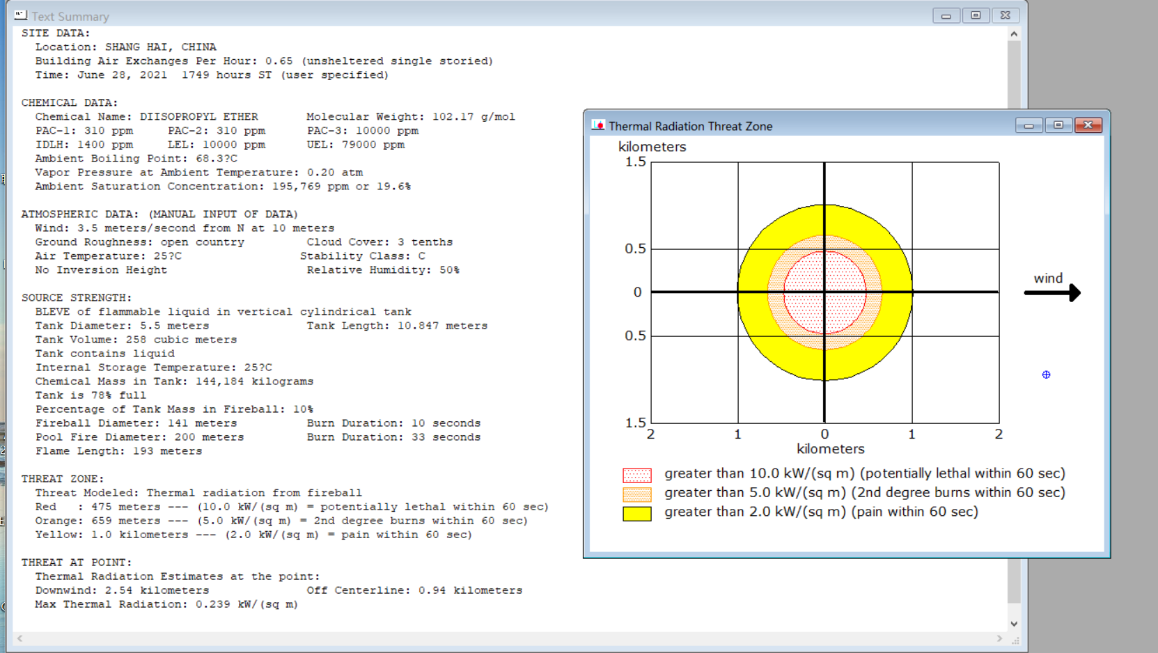This screenshot has width=1158, height=653.
Task: Click the 'UEL: 79000 ppm' value
Action: coord(356,145)
